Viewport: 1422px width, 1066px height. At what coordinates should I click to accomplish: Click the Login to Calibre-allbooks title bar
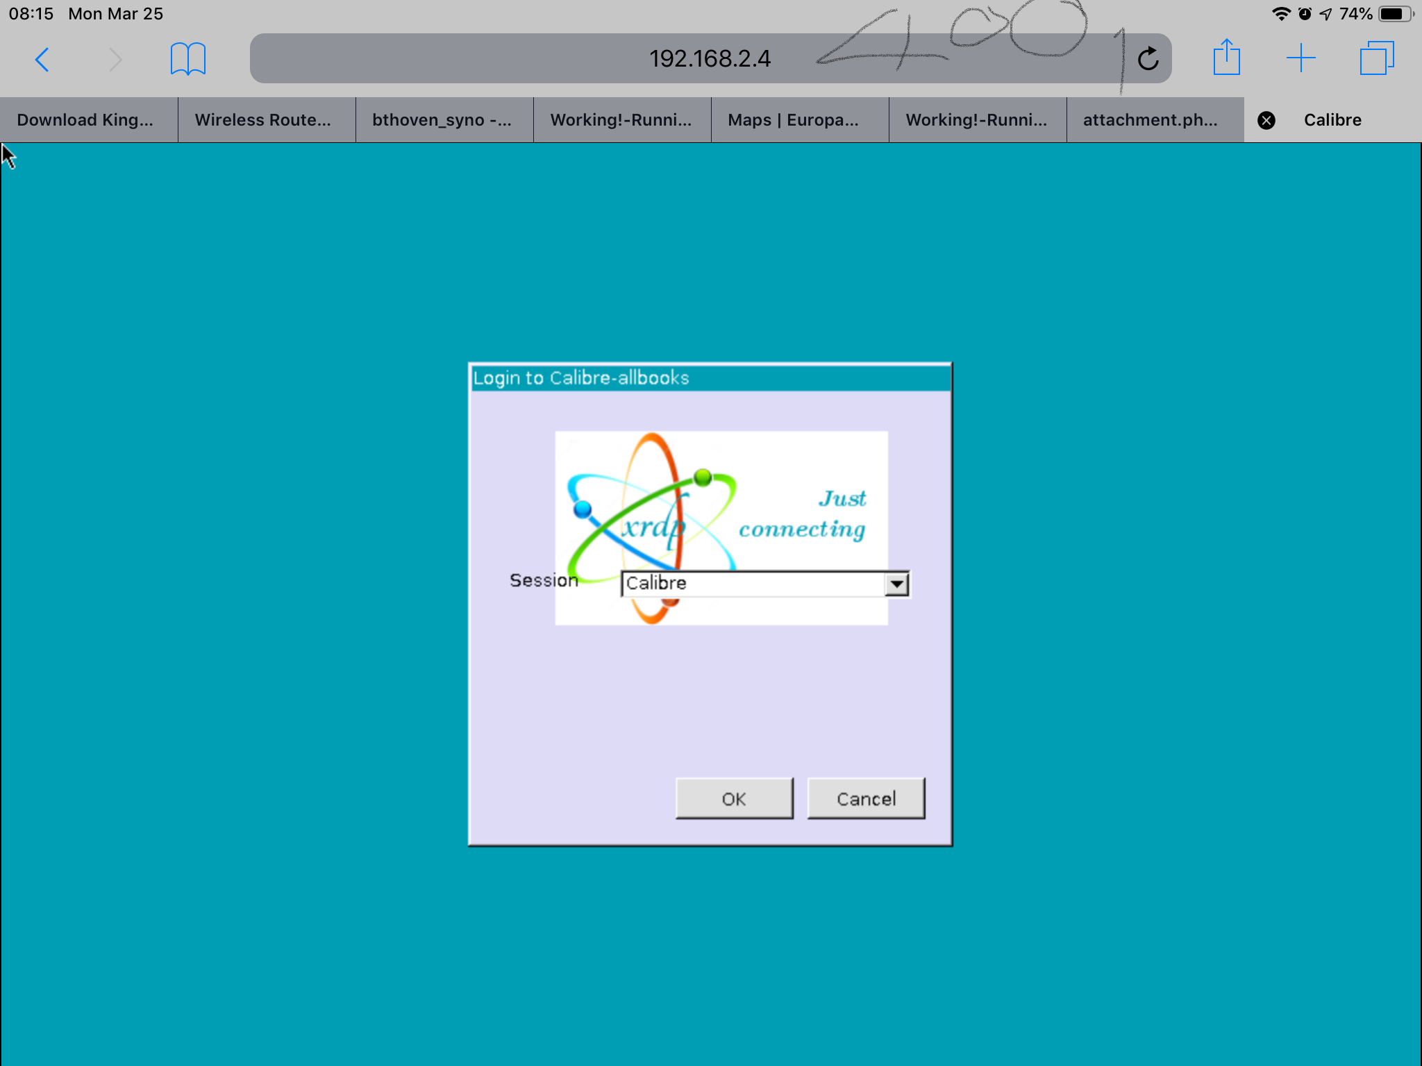tap(710, 378)
